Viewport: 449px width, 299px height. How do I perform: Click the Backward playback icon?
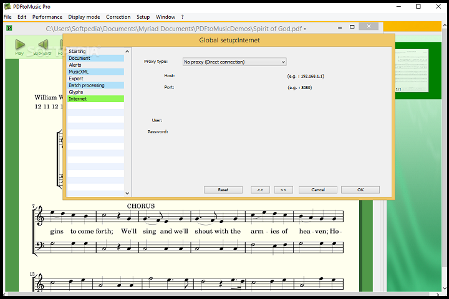[x=42, y=45]
